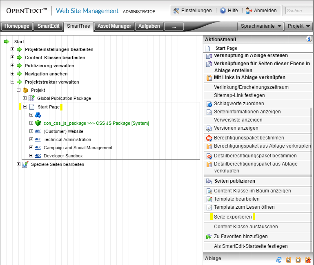Click Content-Klasse austauschen action
The width and height of the screenshot is (314, 265).
[246, 227]
